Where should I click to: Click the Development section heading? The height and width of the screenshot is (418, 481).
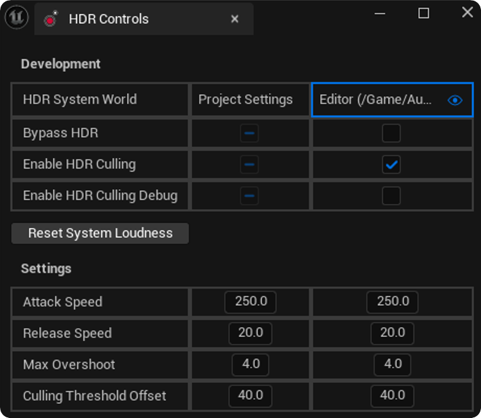pyautogui.click(x=60, y=64)
